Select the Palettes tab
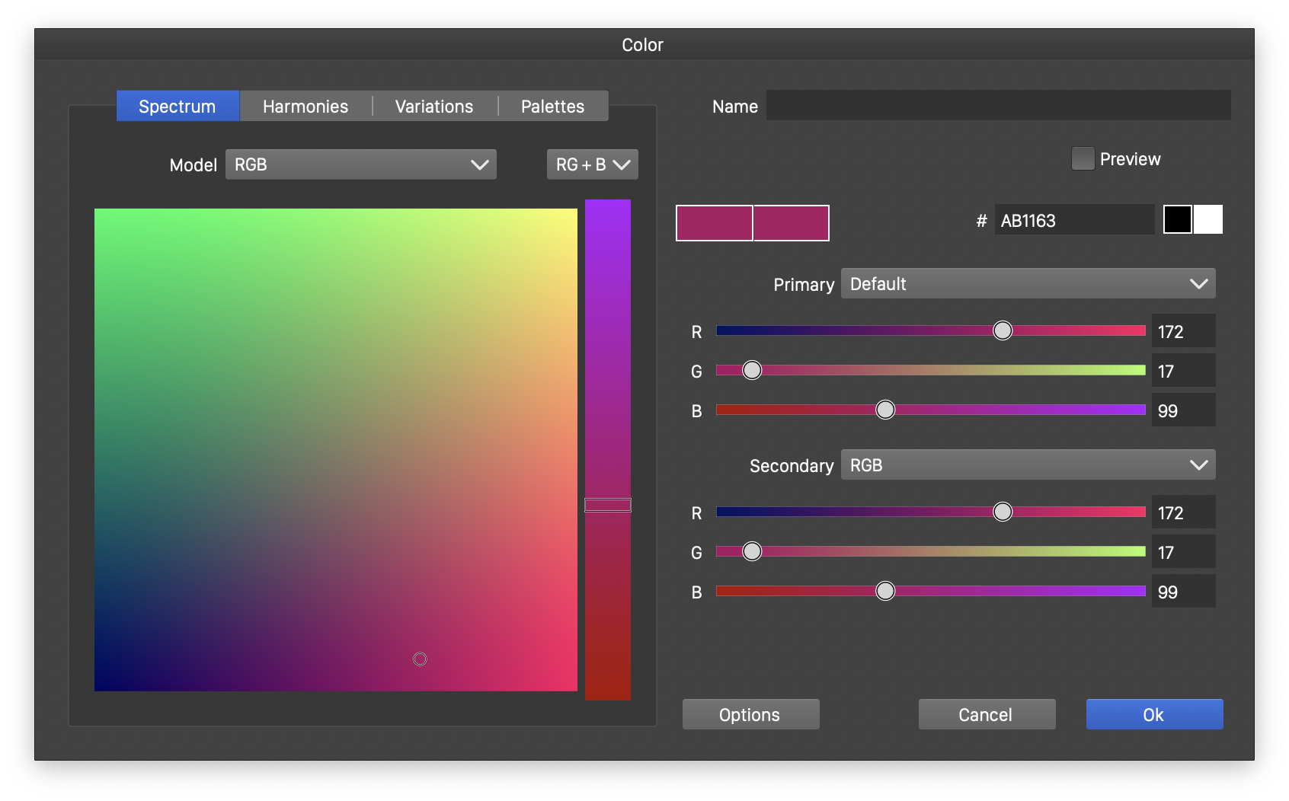This screenshot has width=1289, height=801. pos(552,106)
